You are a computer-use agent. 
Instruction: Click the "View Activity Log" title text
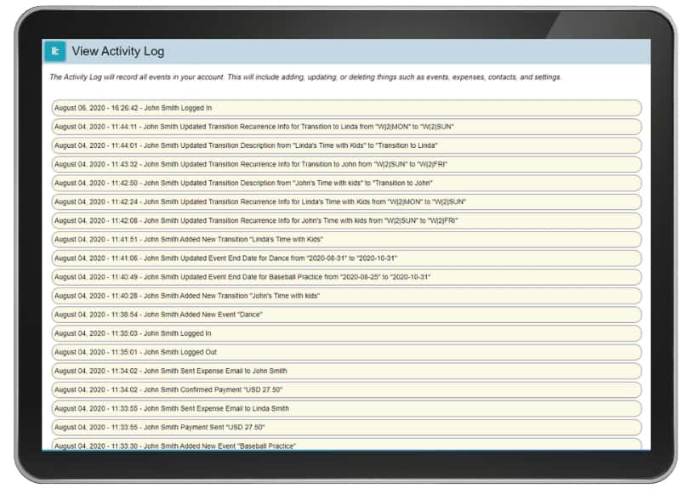(119, 51)
